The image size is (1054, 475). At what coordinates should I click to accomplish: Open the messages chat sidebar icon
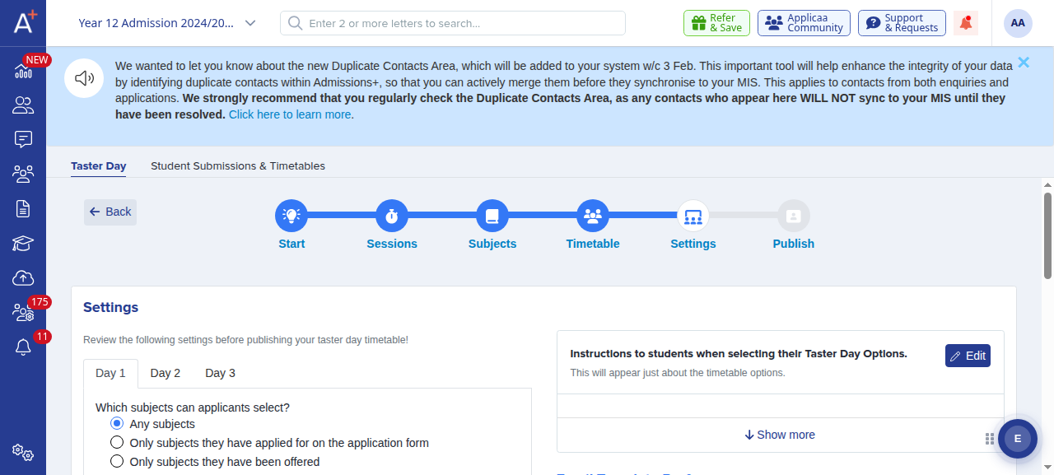pos(23,139)
